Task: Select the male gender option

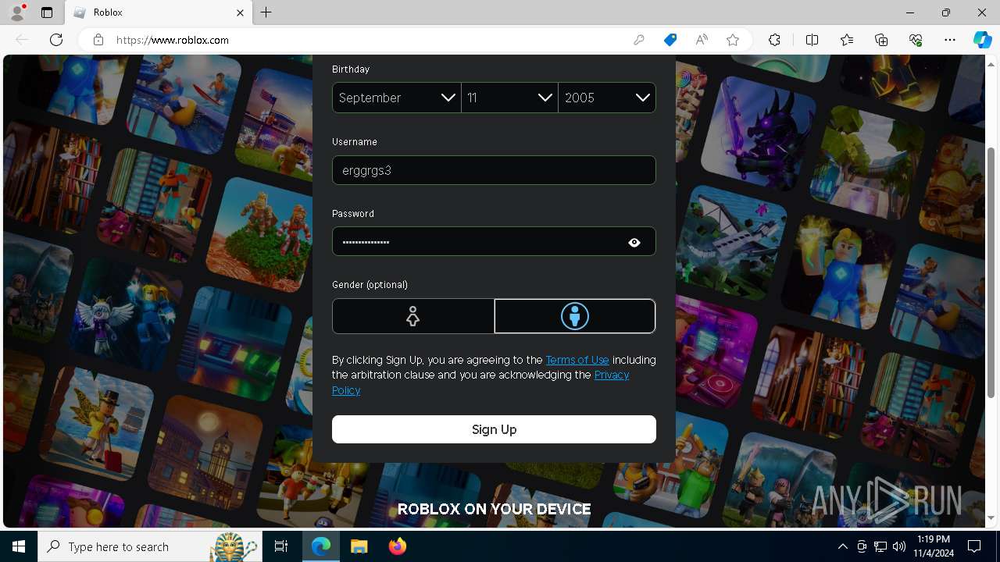Action: [575, 316]
